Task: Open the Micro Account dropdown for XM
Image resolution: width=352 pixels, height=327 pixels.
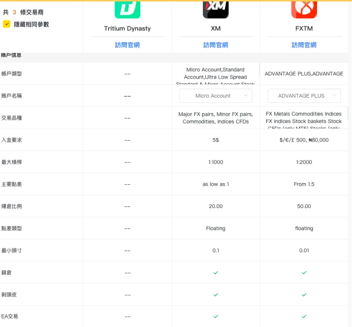Action: 215,96
